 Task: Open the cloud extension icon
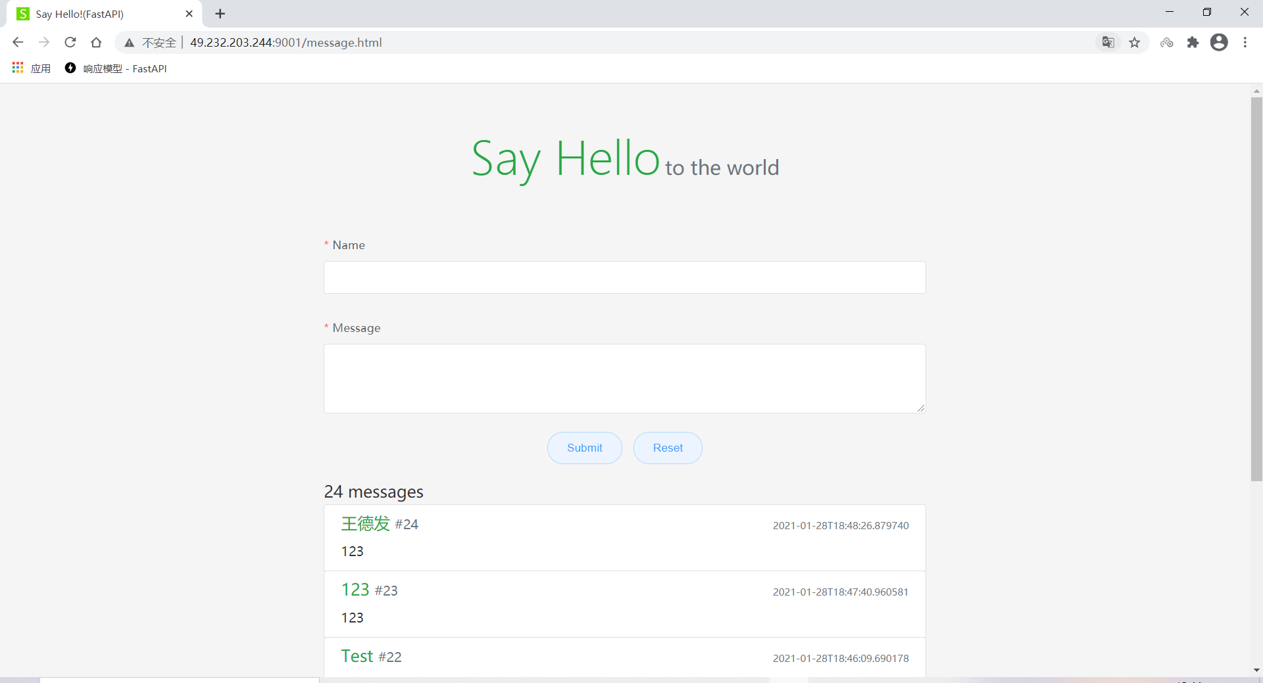tap(1167, 42)
